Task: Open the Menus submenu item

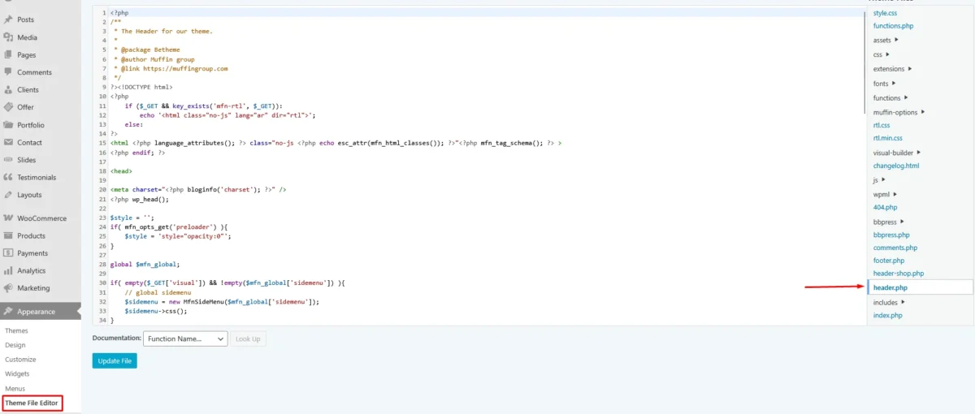Action: (15, 389)
